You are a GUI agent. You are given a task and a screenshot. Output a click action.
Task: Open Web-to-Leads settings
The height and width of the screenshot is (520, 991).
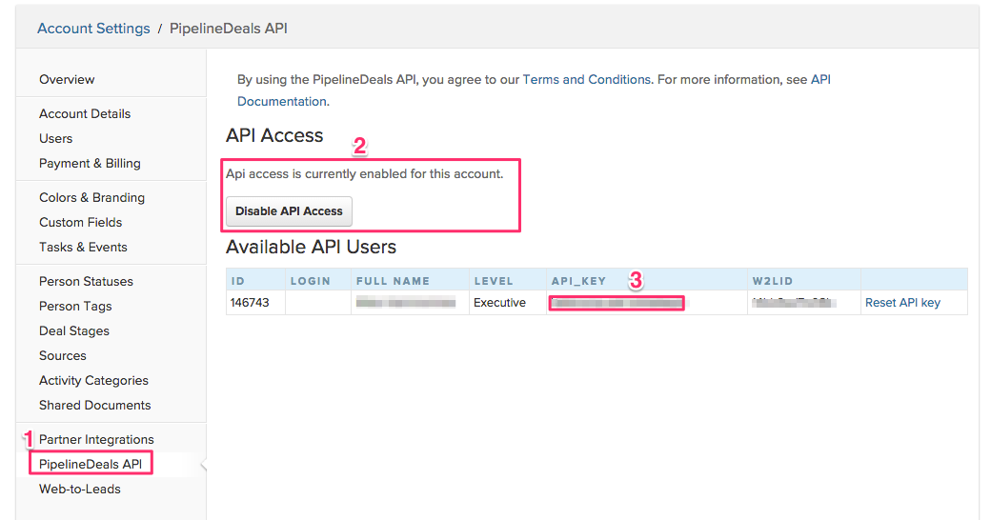click(x=80, y=490)
